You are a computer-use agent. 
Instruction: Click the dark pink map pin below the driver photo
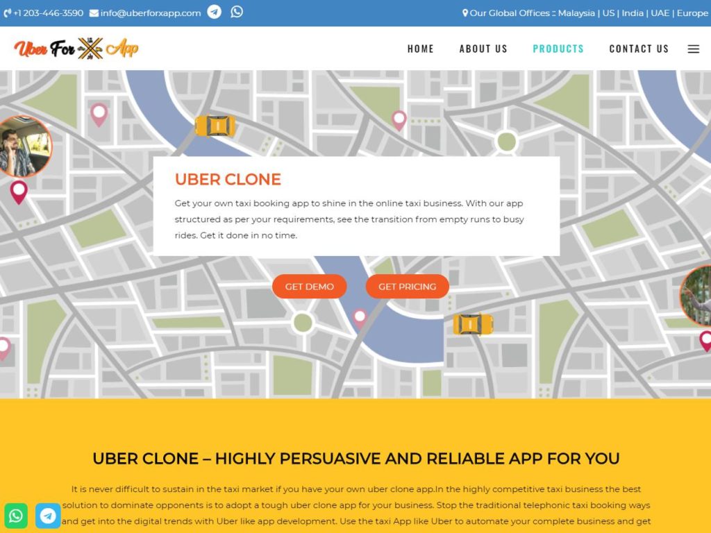tap(19, 192)
